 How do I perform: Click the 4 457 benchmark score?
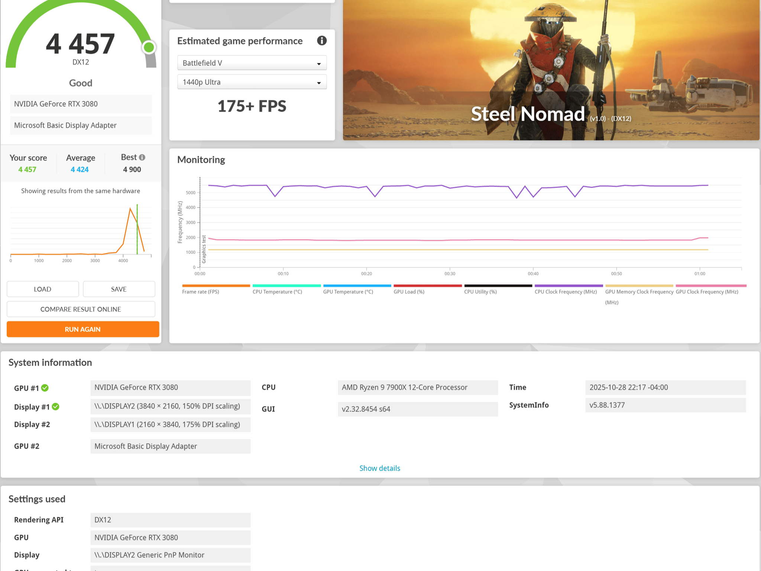pyautogui.click(x=81, y=43)
